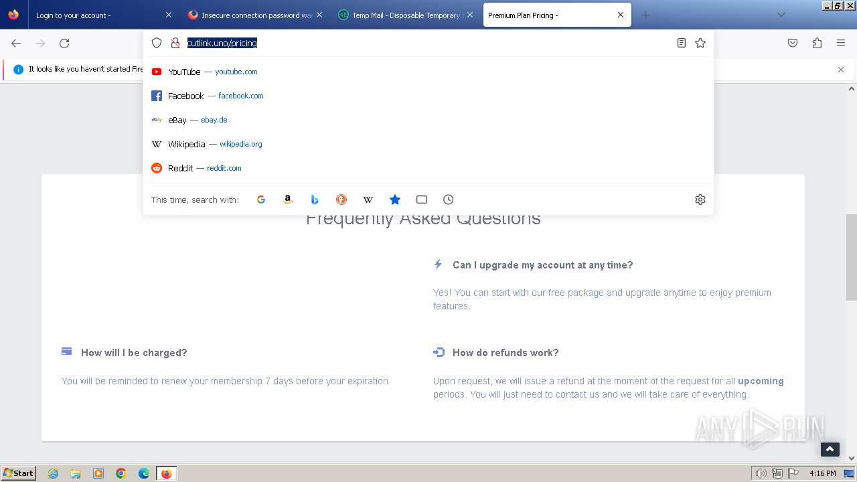Open search settings gear icon

click(700, 199)
